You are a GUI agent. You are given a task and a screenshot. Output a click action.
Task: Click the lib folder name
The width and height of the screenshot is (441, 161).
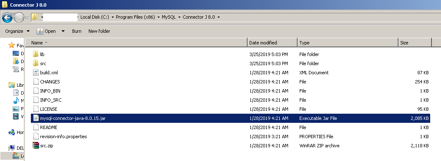pyautogui.click(x=42, y=54)
